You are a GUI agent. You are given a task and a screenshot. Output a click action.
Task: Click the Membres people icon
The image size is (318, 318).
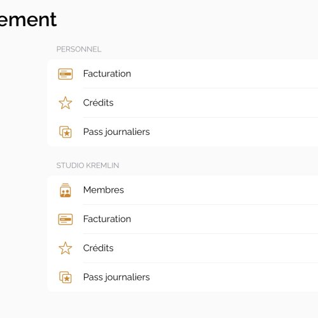[x=66, y=190]
